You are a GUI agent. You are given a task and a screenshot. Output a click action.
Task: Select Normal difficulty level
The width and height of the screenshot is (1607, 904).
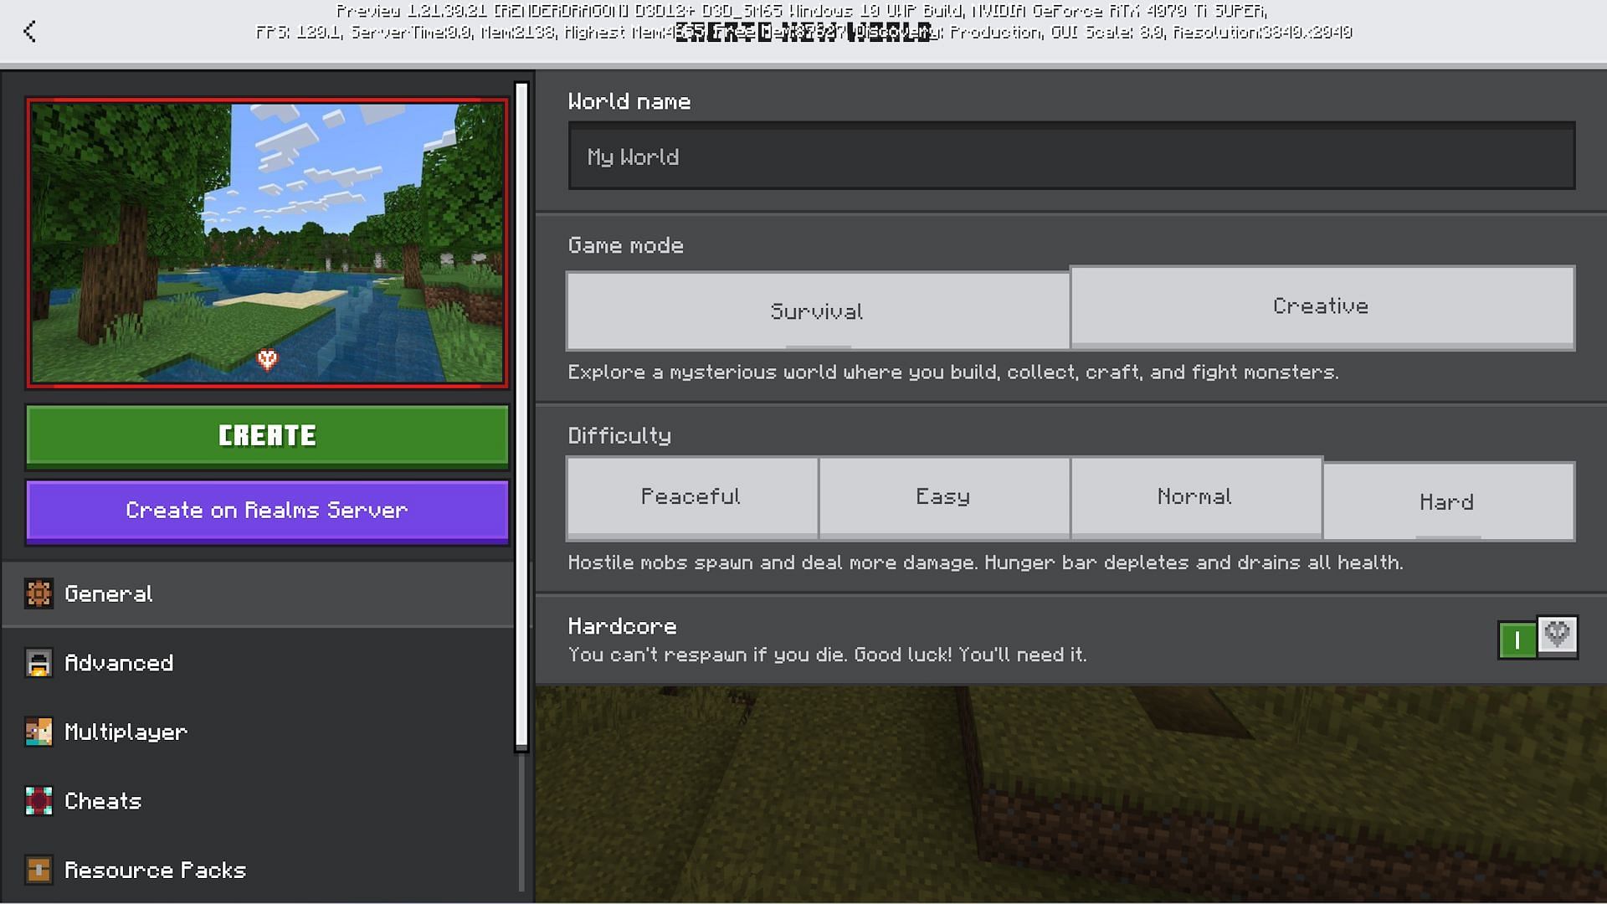pos(1195,496)
